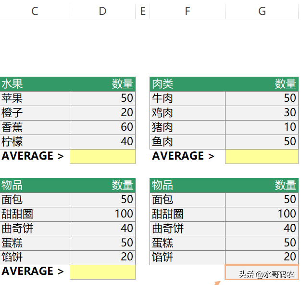The width and height of the screenshot is (301, 285).
Task: Click the orange-bordered cell with 头条 watermark
Action: click(x=262, y=272)
